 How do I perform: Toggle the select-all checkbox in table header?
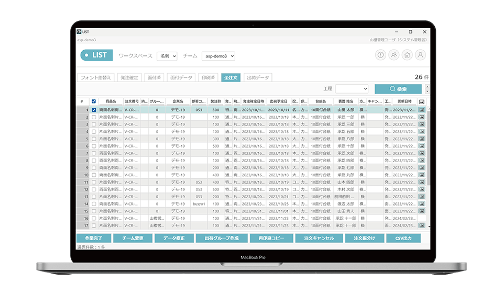click(x=94, y=101)
